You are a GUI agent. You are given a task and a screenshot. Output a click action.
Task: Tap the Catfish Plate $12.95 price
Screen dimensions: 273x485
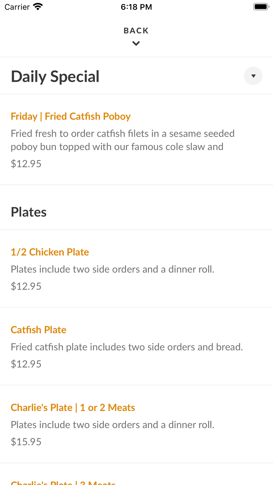pyautogui.click(x=26, y=364)
